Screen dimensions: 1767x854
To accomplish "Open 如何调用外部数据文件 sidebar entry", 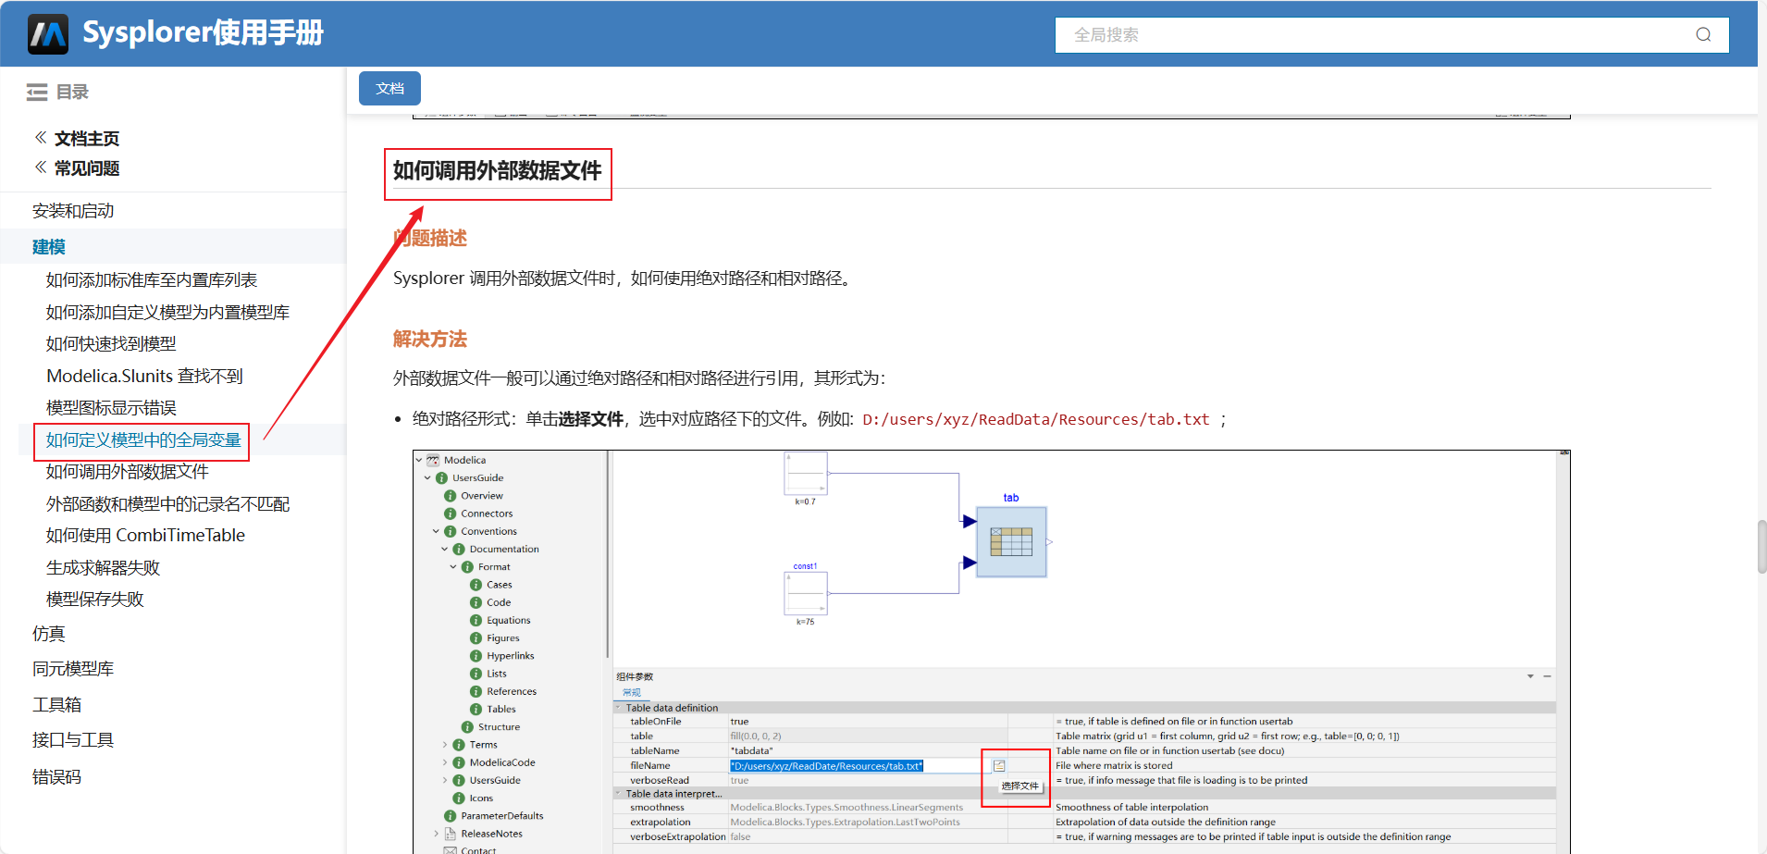I will click(128, 472).
